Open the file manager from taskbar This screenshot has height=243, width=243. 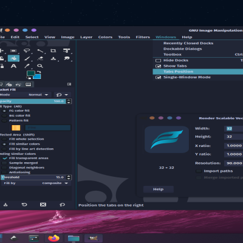tap(74, 238)
